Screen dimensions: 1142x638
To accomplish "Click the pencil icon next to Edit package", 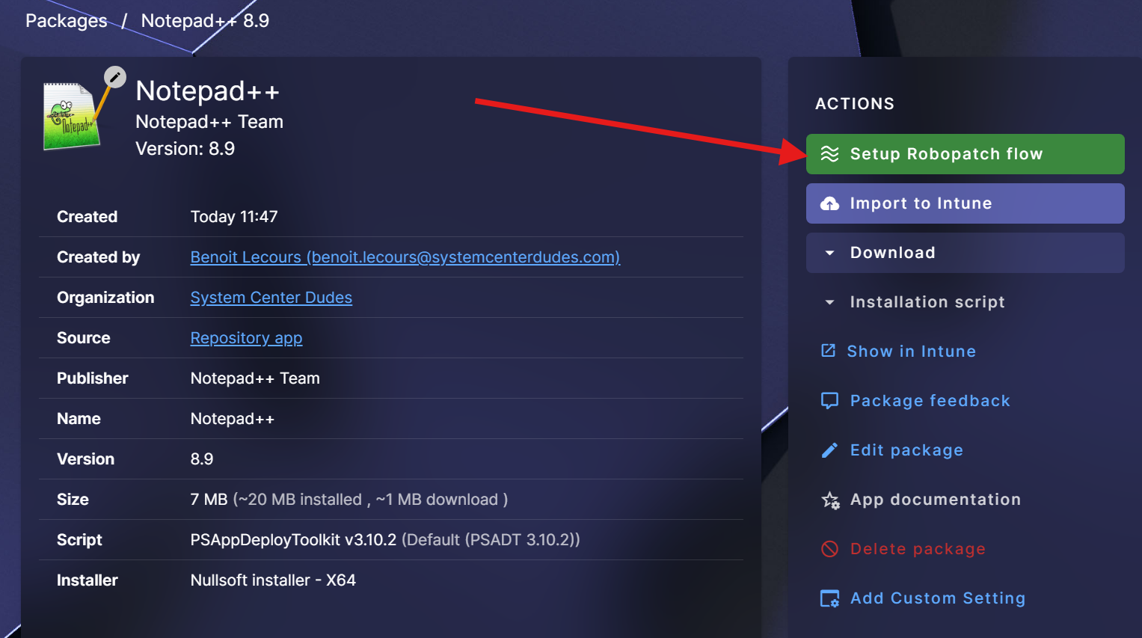I will coord(829,450).
